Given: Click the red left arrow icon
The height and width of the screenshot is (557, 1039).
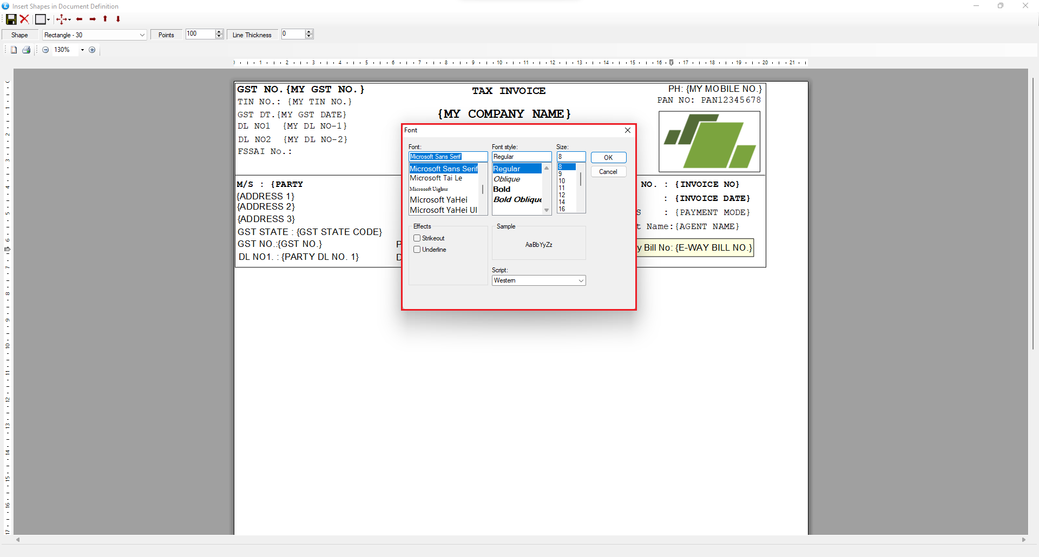Looking at the screenshot, I should (80, 19).
